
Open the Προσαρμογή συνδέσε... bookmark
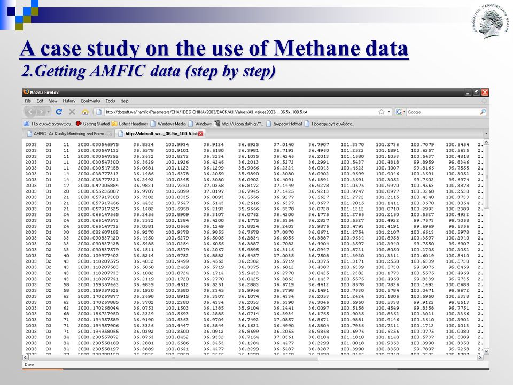[x=330, y=124]
